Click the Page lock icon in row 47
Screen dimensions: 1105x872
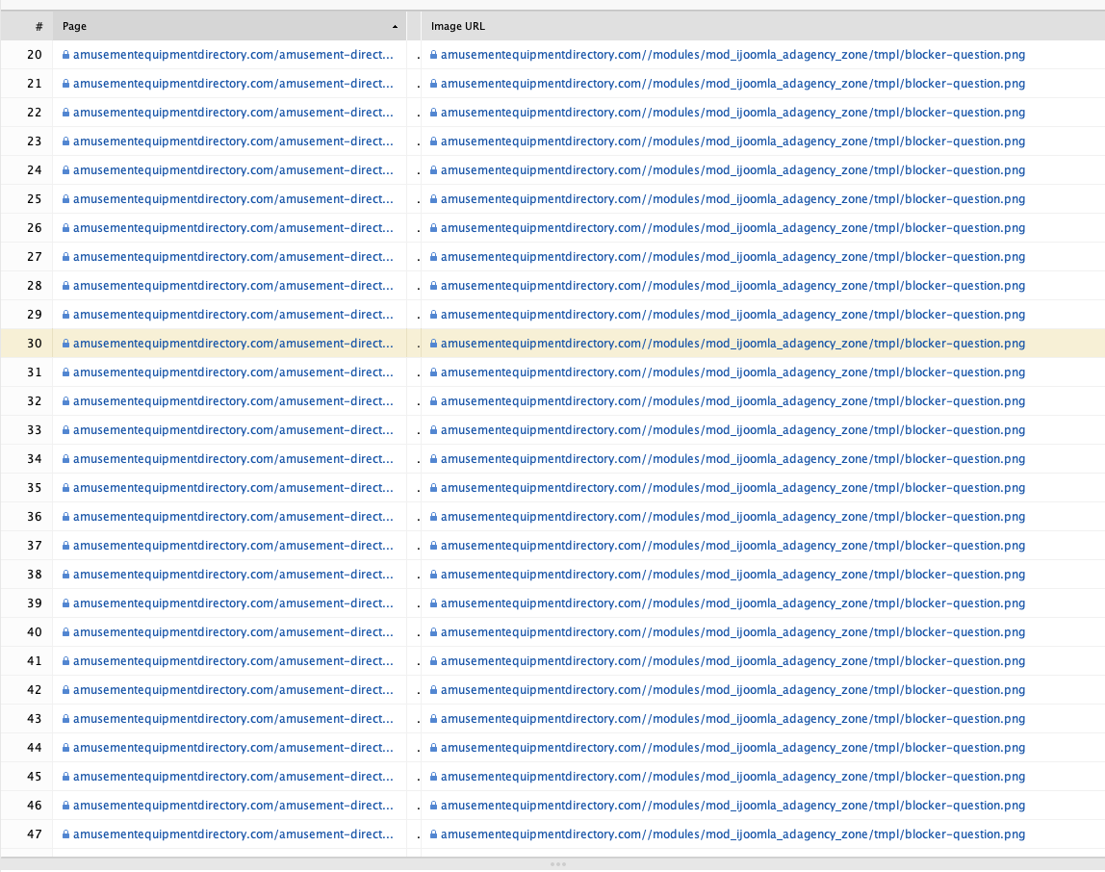pyautogui.click(x=65, y=834)
